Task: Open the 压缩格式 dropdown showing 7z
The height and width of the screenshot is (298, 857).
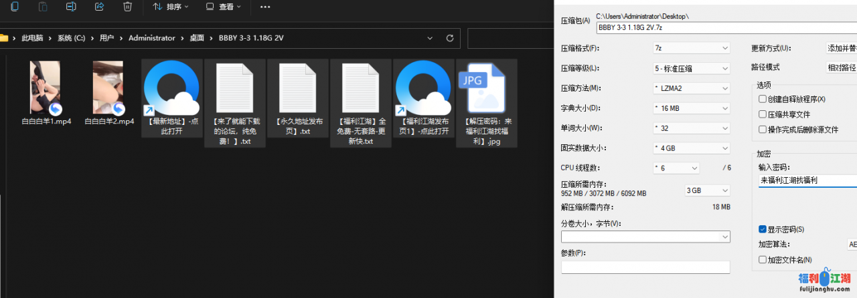Action: 691,48
